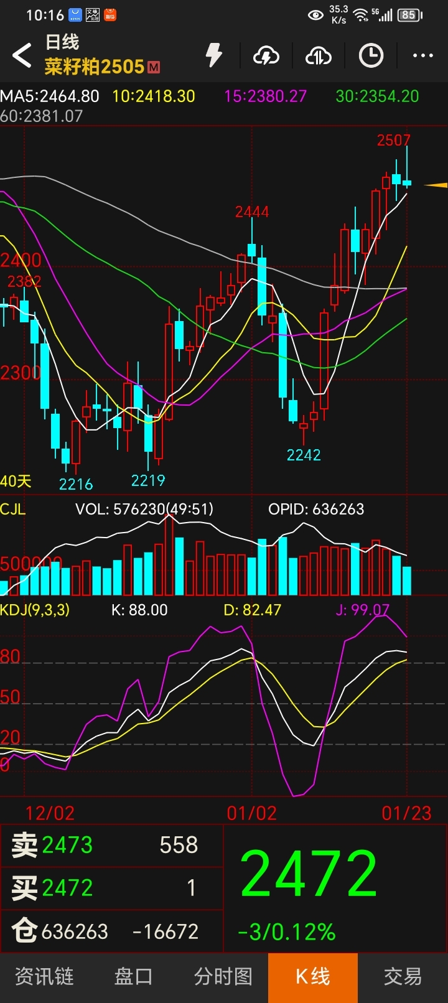Image resolution: width=448 pixels, height=1003 pixels.
Task: Tap the position row 仓 636263
Action: 112,931
